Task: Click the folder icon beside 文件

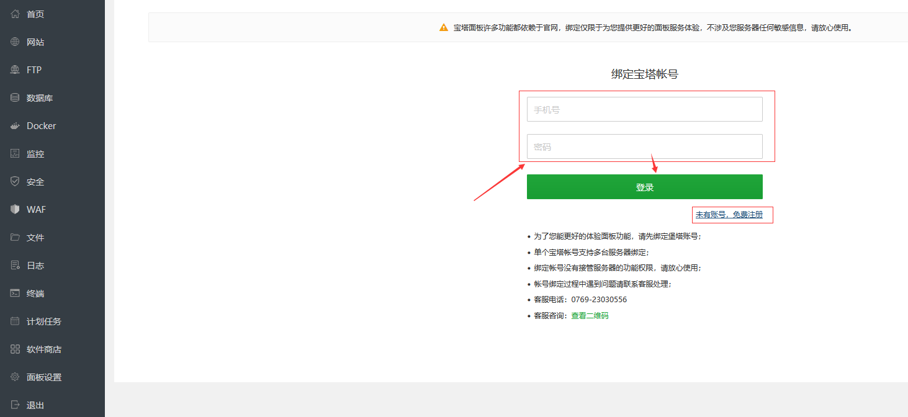Action: 16,237
